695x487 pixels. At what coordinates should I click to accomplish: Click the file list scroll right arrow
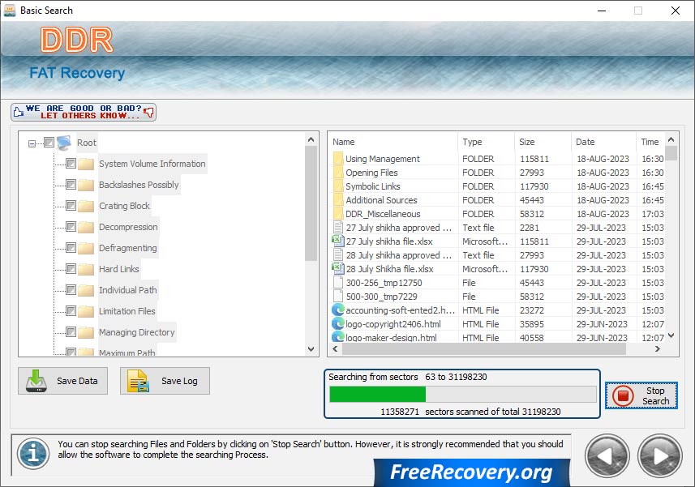pyautogui.click(x=658, y=349)
